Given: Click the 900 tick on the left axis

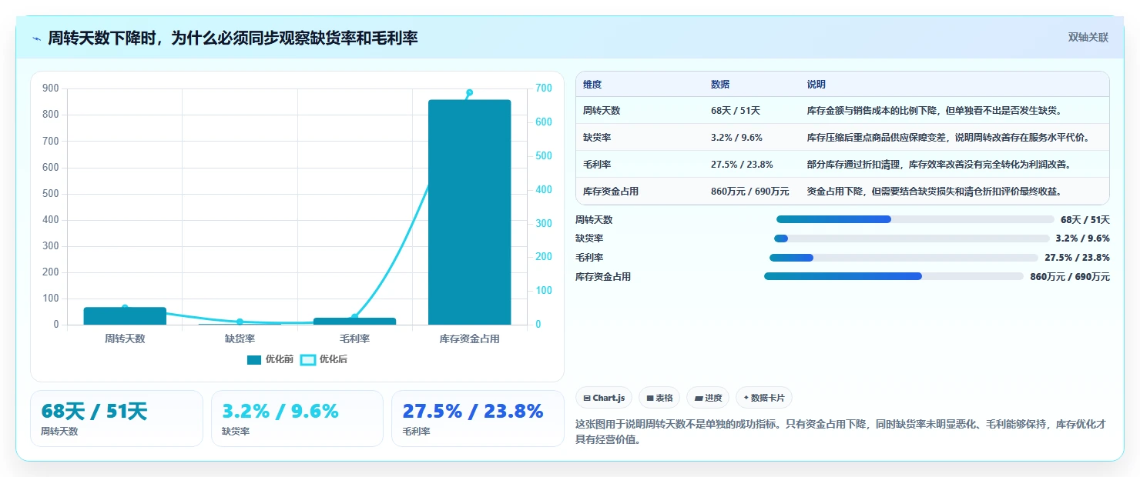Looking at the screenshot, I should click(x=51, y=88).
